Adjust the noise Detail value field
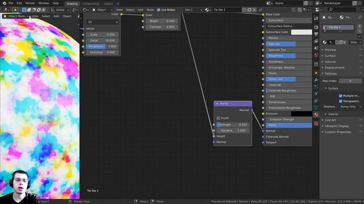The height and width of the screenshot is (204, 364). click(102, 40)
